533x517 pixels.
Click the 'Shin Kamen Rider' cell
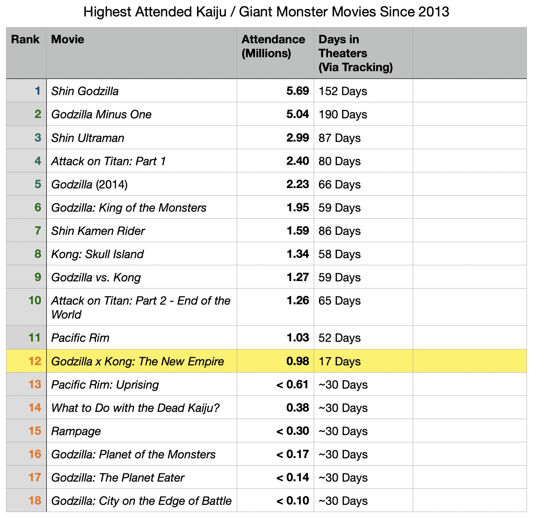point(142,230)
